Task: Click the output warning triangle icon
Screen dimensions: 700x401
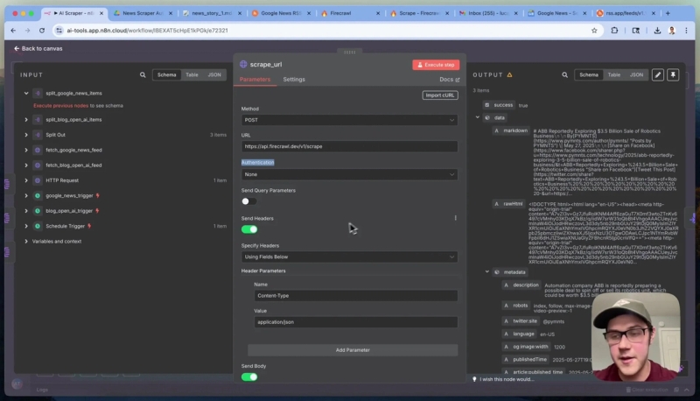Action: click(509, 75)
